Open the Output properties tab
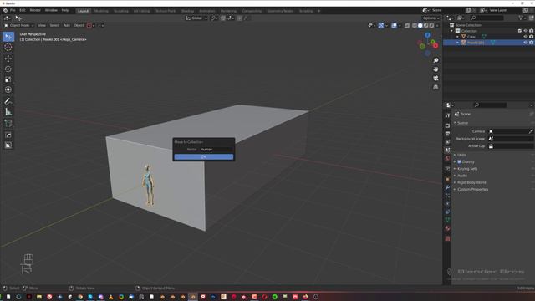The image size is (535, 301). (x=447, y=134)
